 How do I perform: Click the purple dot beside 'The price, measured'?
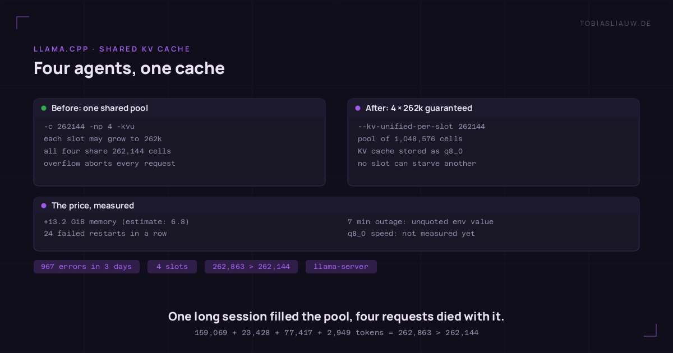44,206
